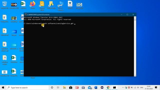Open Cortana circle on taskbar
This screenshot has width=160, height=90.
[52, 87]
